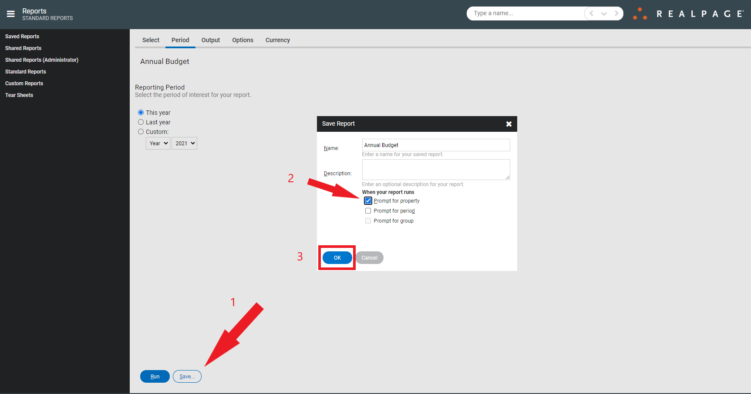Click the Reporting Period label
The height and width of the screenshot is (394, 751).
point(160,87)
